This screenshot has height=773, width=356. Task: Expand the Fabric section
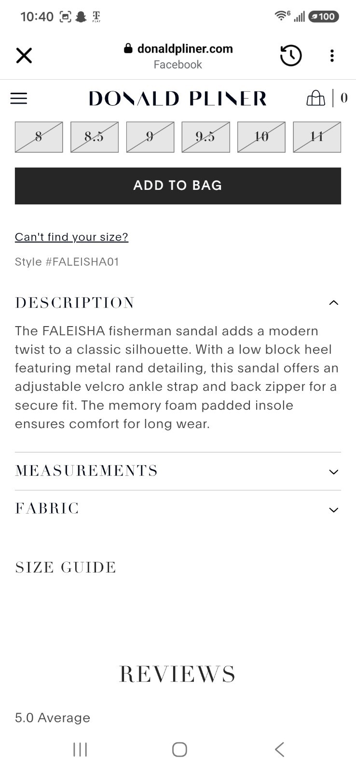[x=178, y=509]
